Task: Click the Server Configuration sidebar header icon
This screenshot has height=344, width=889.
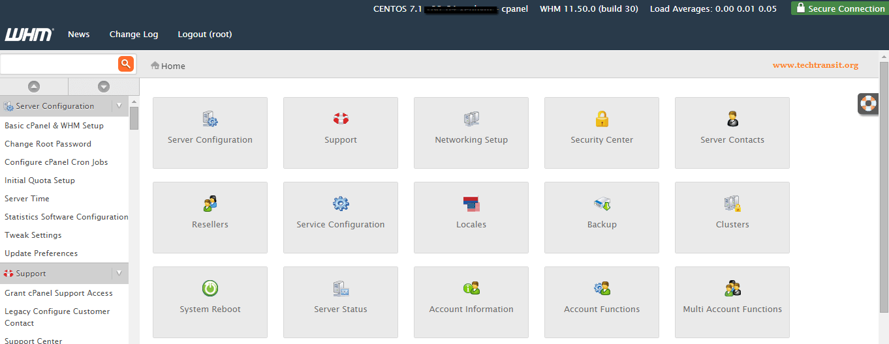Action: pyautogui.click(x=8, y=106)
